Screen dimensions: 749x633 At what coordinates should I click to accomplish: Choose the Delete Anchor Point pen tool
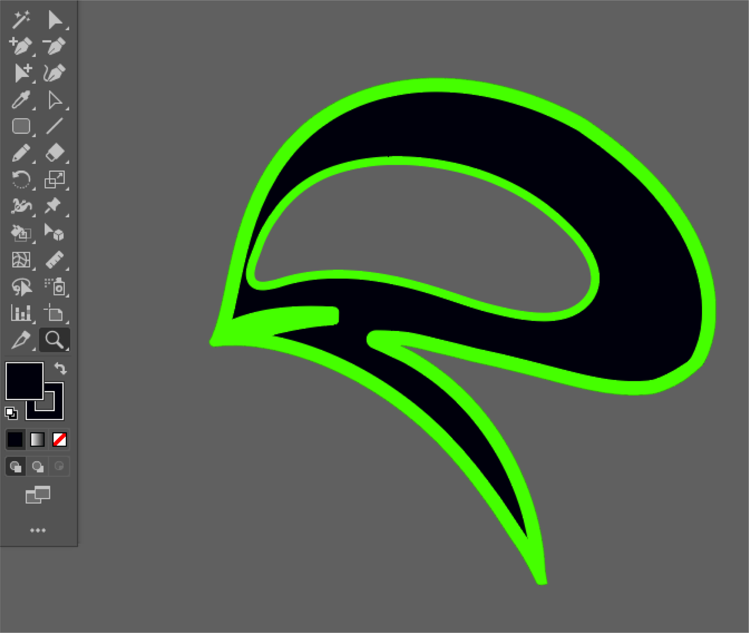[55, 46]
